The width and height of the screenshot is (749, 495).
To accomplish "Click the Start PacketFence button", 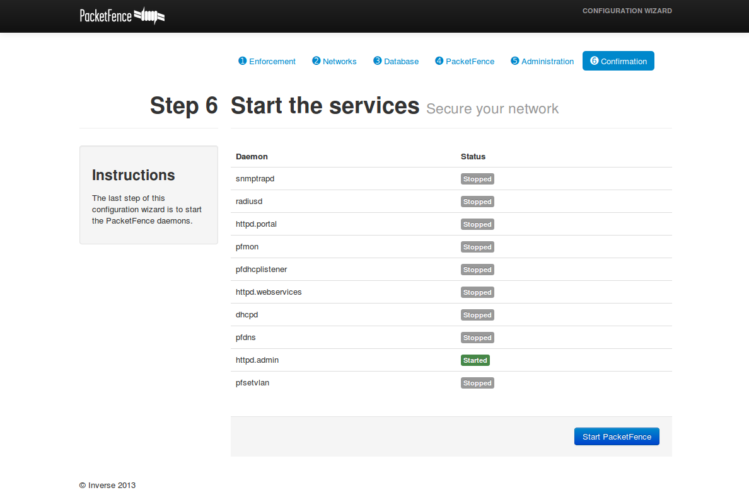I will (617, 437).
